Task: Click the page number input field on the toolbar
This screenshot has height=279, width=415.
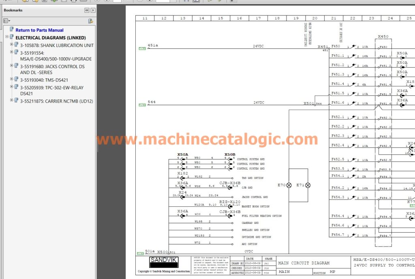Action: 117,2
